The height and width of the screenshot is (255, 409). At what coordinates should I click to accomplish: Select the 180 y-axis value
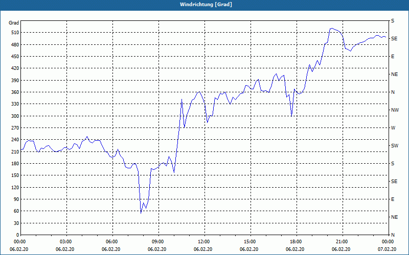[x=15, y=164]
